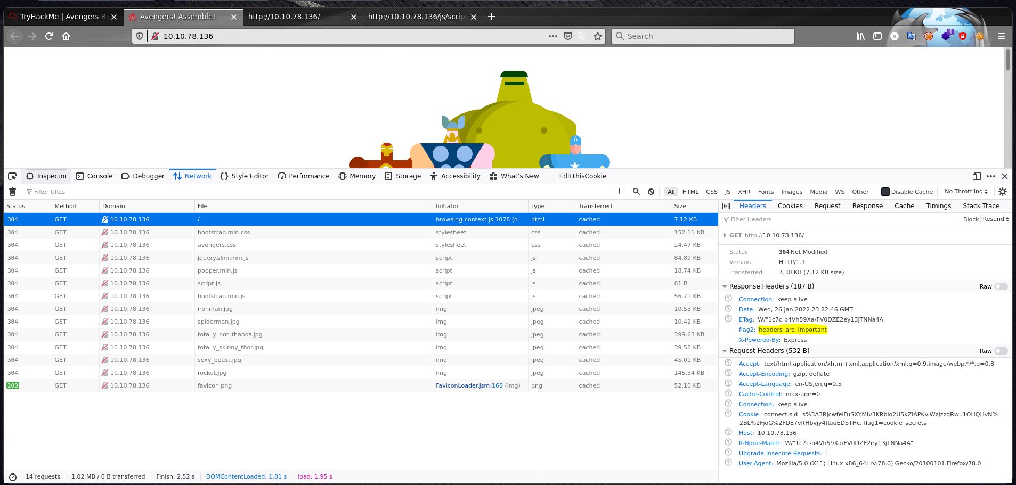Screen dimensions: 1016x485
Task: Open the Response details tab
Action: click(x=867, y=206)
